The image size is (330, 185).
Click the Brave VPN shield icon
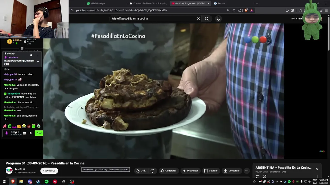tap(321, 10)
